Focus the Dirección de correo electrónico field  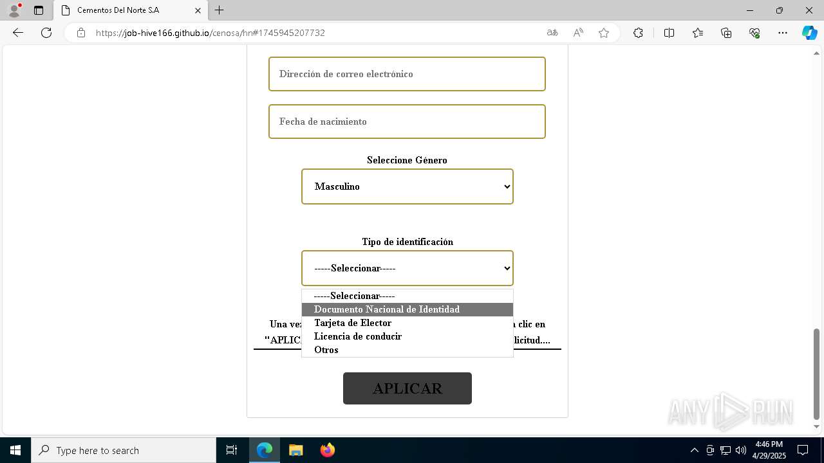(407, 74)
